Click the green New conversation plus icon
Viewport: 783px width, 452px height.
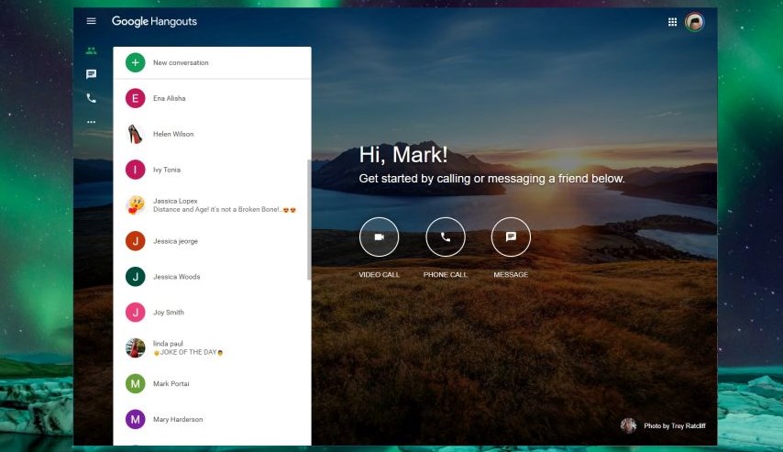(136, 62)
